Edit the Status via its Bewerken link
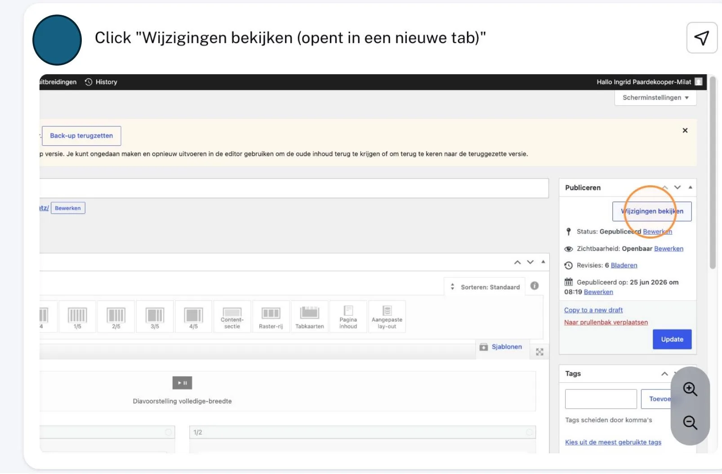The height and width of the screenshot is (474, 722). click(657, 232)
